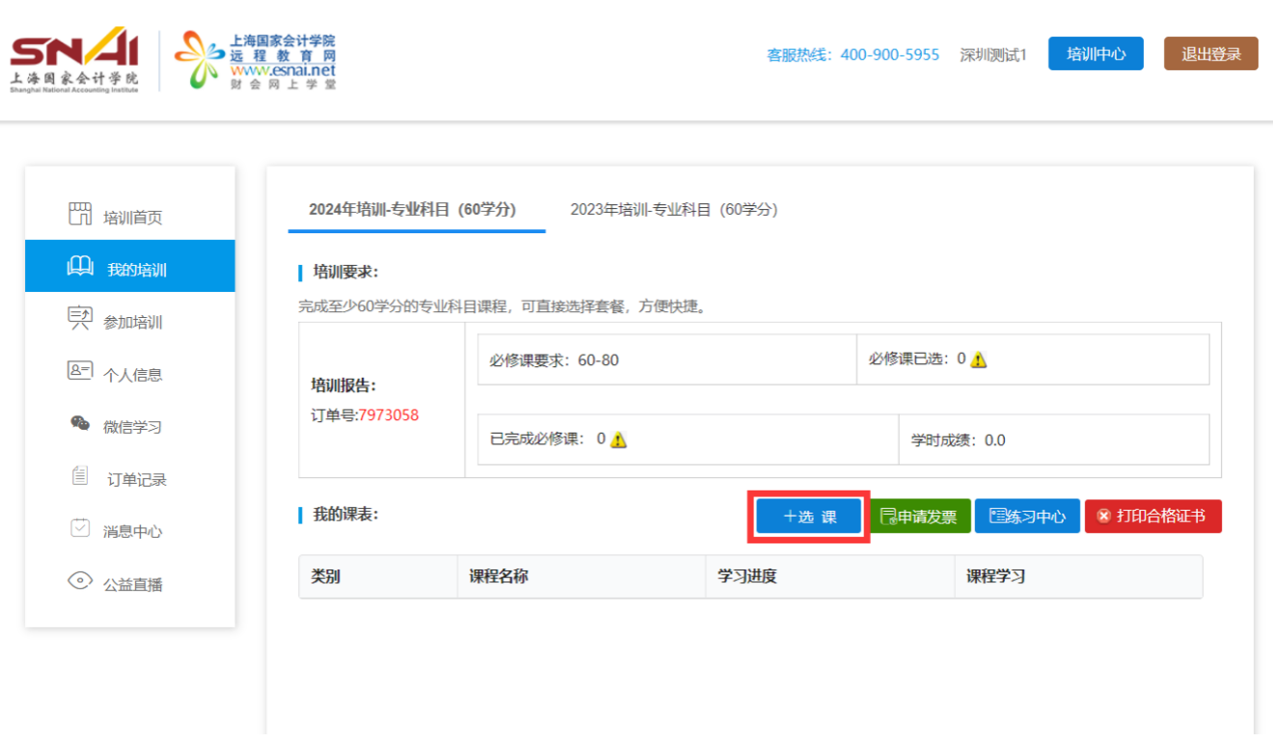Click the open book icon for 我的培训
The width and height of the screenshot is (1273, 742).
point(80,267)
